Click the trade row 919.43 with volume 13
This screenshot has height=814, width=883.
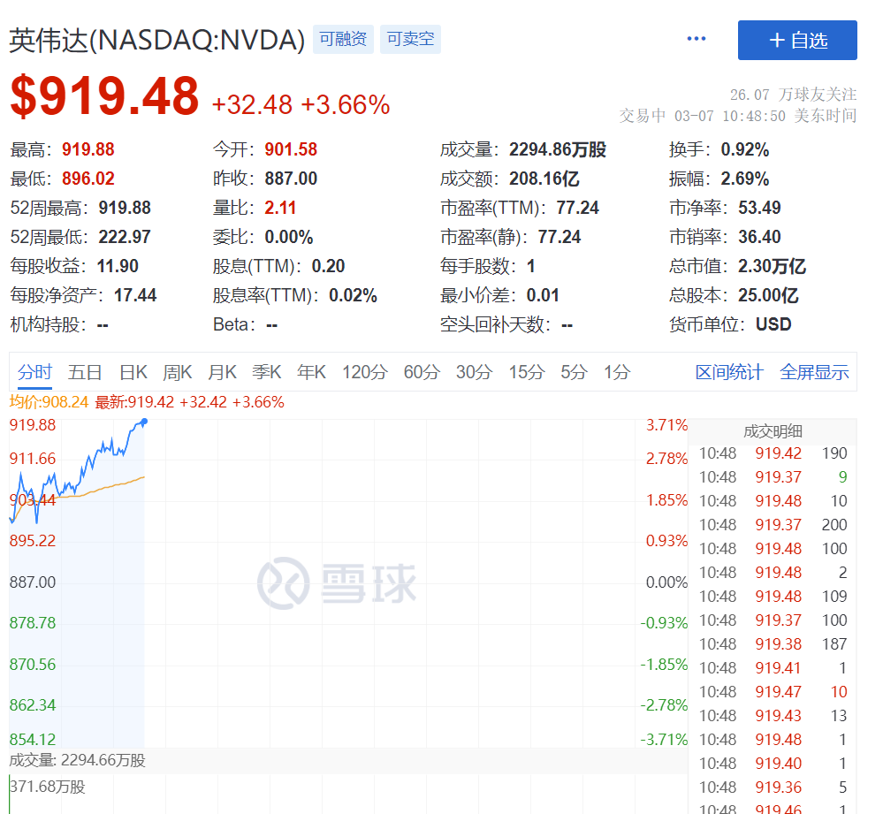(x=773, y=716)
